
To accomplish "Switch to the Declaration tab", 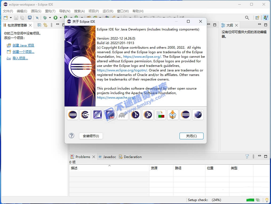I will (x=130, y=157).
